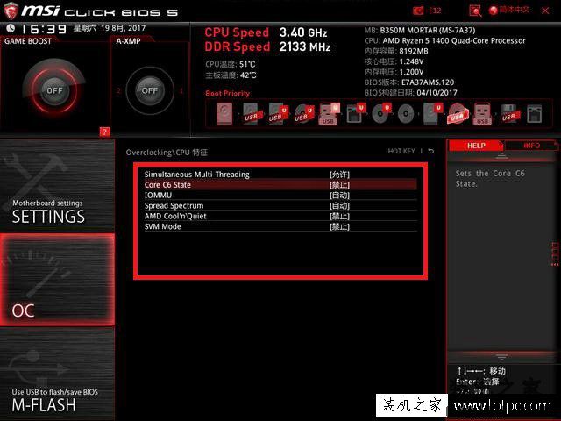Select the IOMMU row label
561x421 pixels.
tap(158, 195)
